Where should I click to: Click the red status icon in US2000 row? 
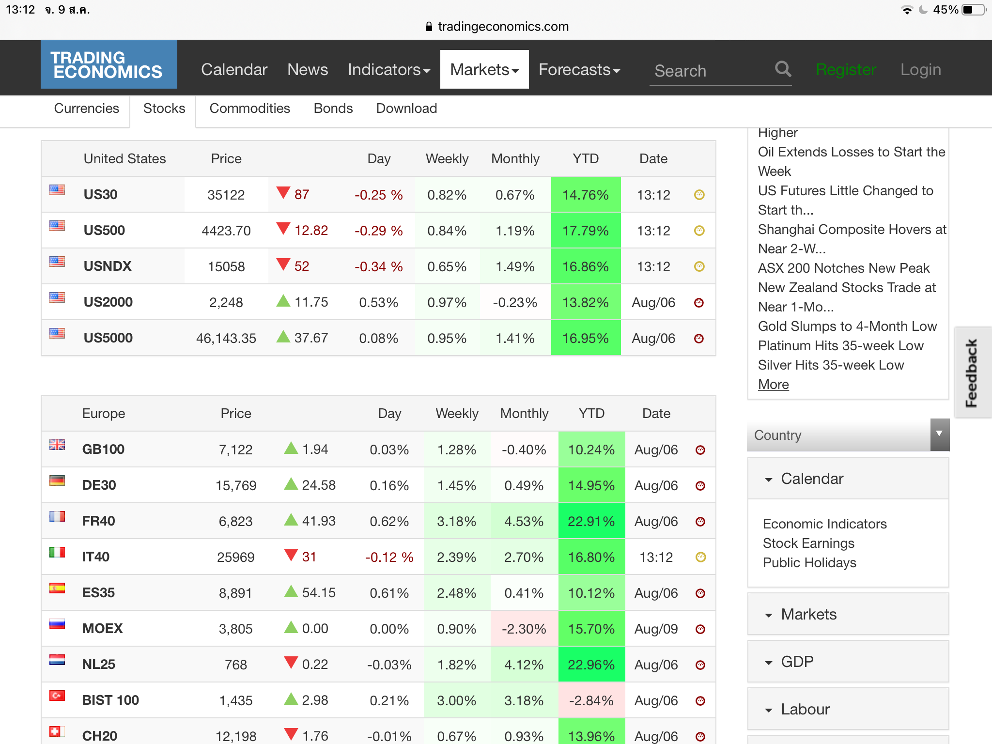coord(699,303)
